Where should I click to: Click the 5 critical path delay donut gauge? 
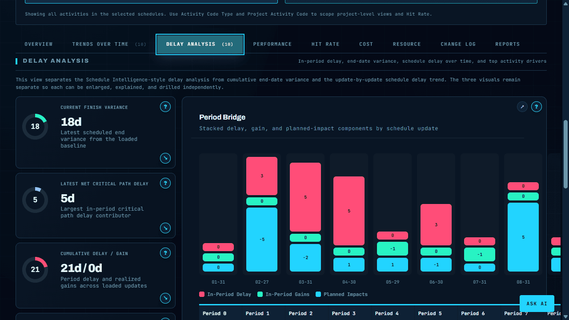35,200
